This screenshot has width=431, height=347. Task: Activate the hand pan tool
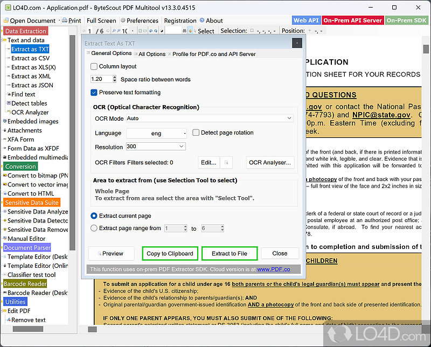[x=190, y=31]
